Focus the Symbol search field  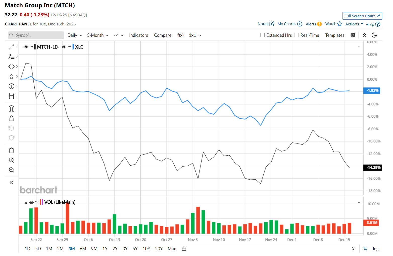(36, 35)
